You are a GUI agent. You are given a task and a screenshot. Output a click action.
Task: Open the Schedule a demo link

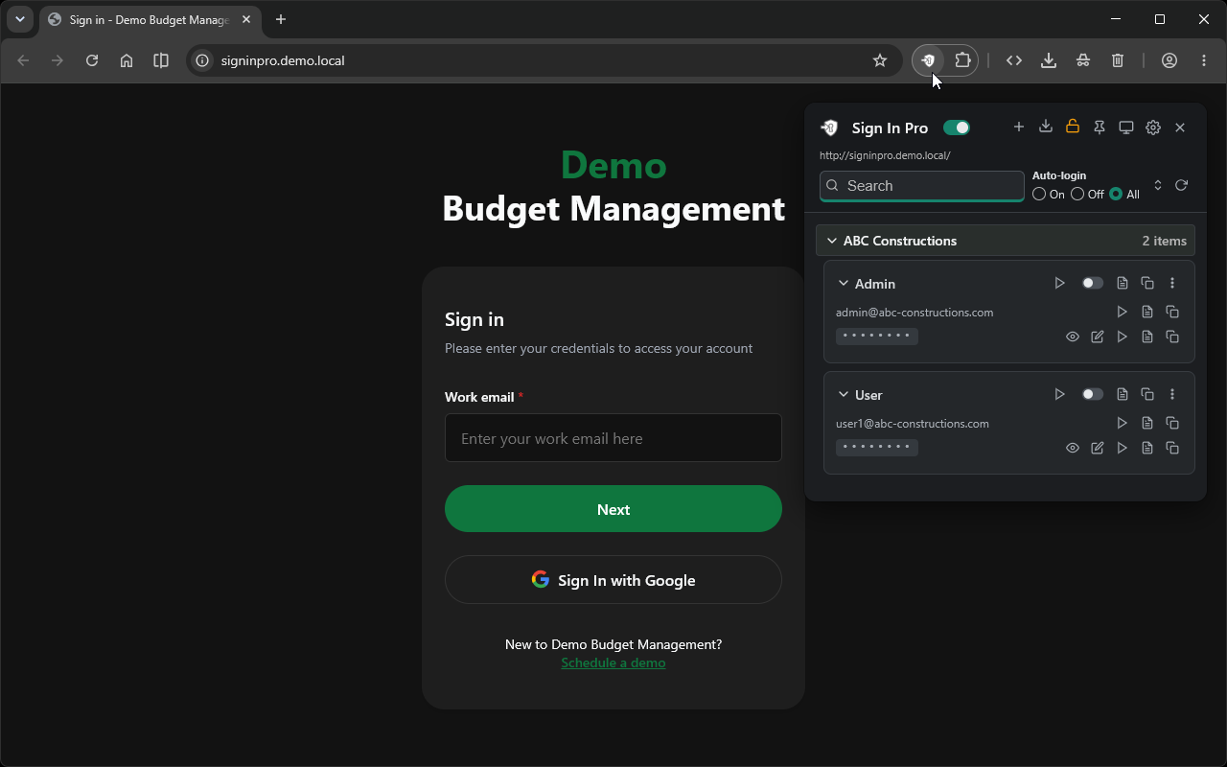[613, 662]
